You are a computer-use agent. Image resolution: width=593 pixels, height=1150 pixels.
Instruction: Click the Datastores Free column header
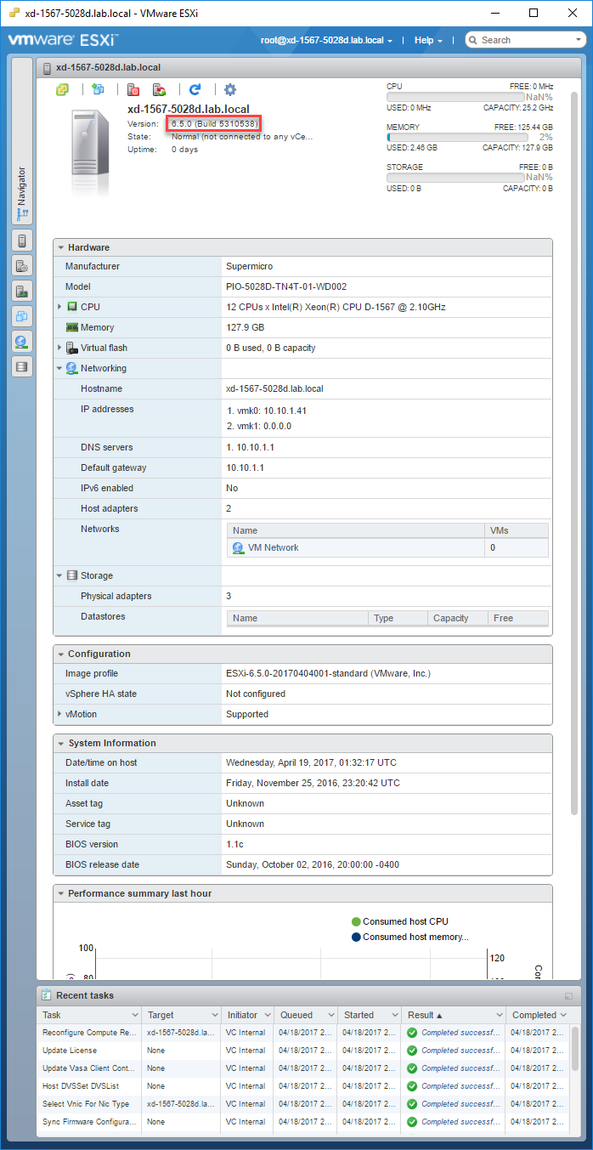pos(518,618)
